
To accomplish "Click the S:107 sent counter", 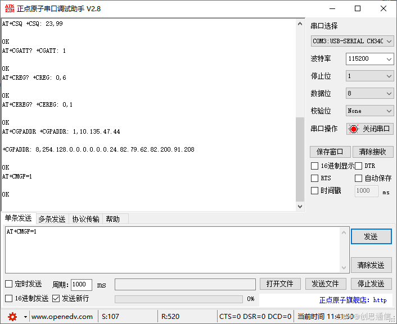I will 110,317.
